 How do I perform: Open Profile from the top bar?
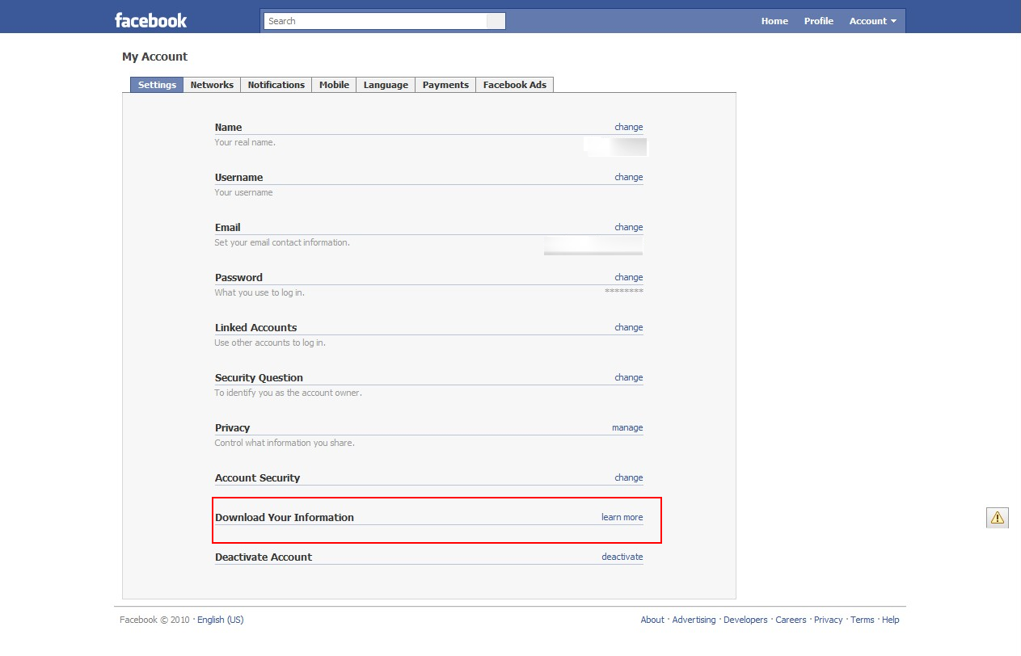[818, 21]
